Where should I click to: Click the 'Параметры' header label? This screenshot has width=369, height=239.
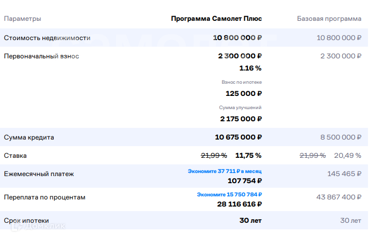pyautogui.click(x=22, y=19)
